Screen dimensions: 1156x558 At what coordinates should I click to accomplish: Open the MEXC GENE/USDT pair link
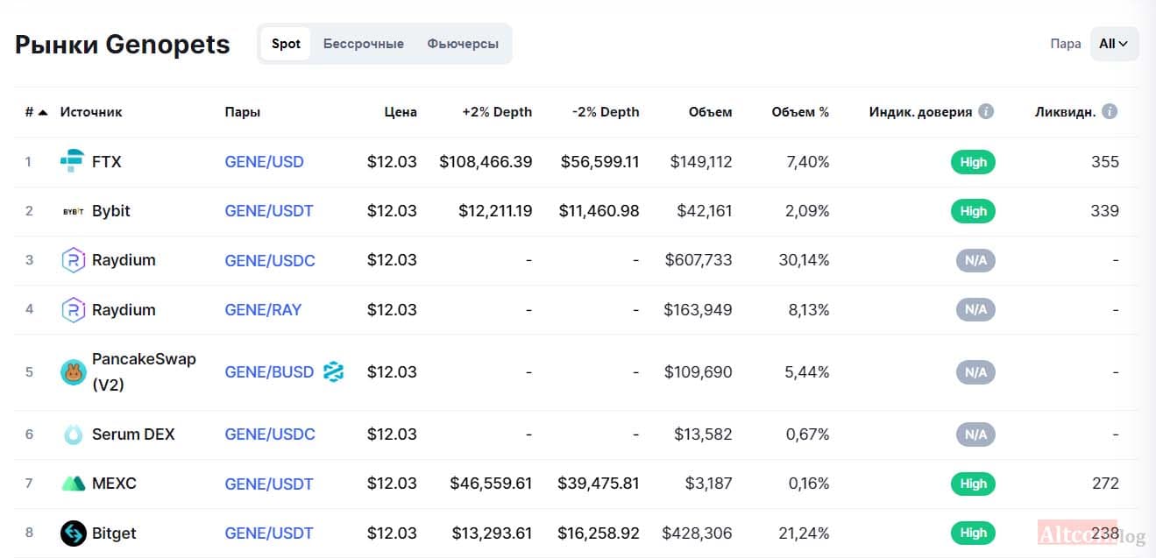click(x=269, y=484)
